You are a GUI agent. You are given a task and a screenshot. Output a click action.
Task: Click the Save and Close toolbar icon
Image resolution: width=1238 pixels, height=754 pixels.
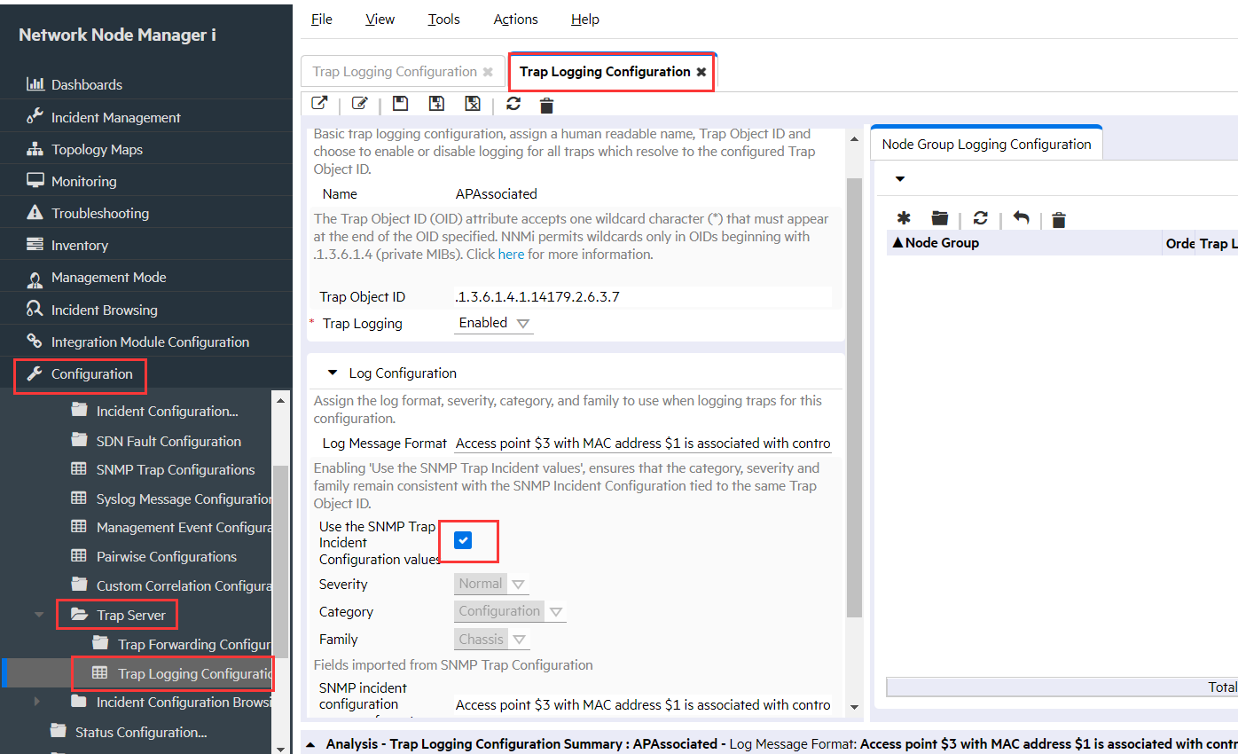pyautogui.click(x=473, y=104)
